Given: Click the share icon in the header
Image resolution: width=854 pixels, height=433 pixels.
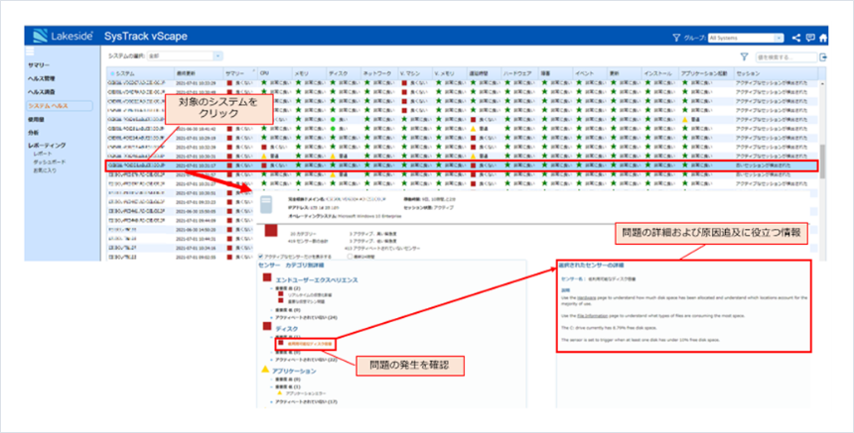Looking at the screenshot, I should (x=796, y=38).
